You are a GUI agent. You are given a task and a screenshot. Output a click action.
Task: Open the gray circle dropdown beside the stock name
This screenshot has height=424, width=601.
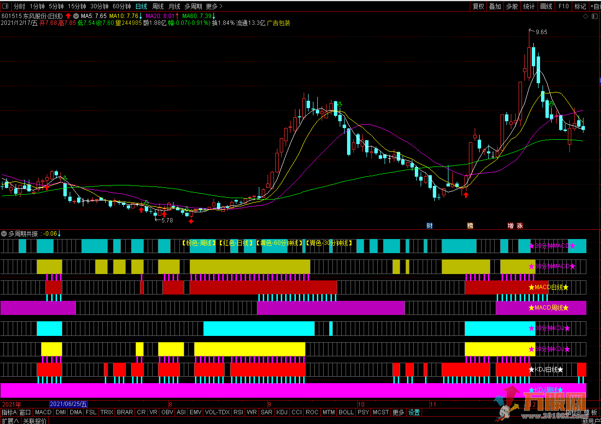[x=76, y=16]
